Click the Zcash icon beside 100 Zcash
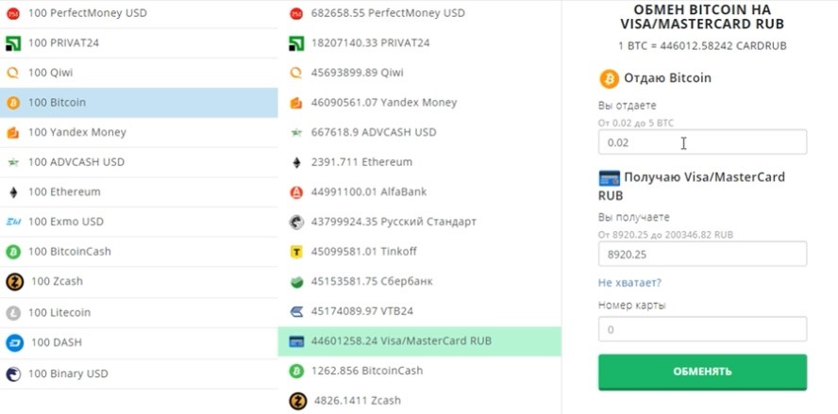The height and width of the screenshot is (414, 838). pos(14,282)
